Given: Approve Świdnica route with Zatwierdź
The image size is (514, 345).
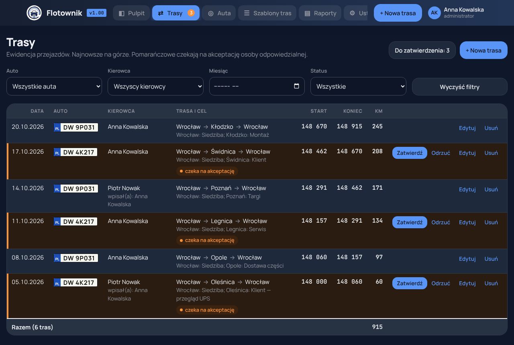Looking at the screenshot, I should 410,153.
